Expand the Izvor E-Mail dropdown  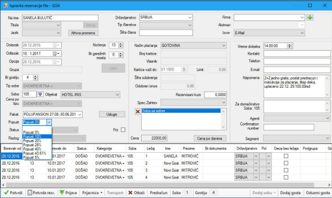302,33
